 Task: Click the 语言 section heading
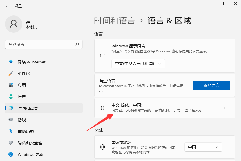point(98,34)
